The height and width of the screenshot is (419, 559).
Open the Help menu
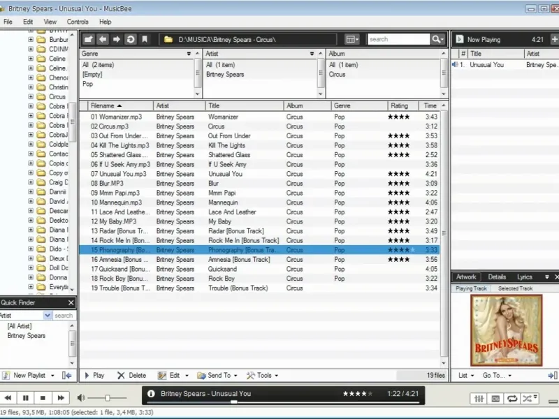(106, 22)
